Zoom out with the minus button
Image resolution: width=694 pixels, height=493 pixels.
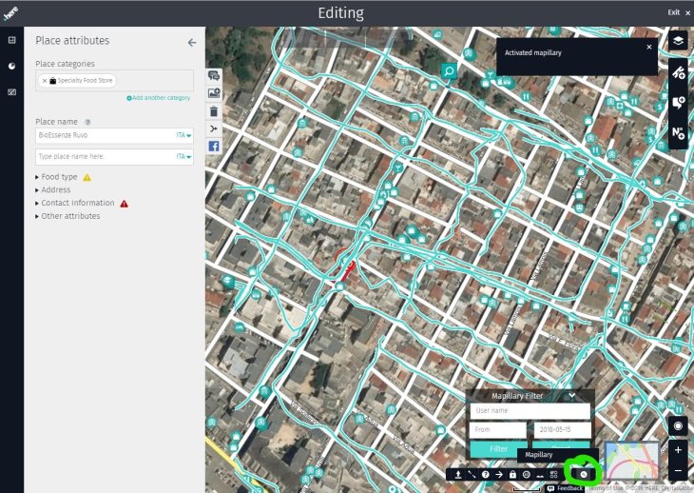tap(678, 470)
